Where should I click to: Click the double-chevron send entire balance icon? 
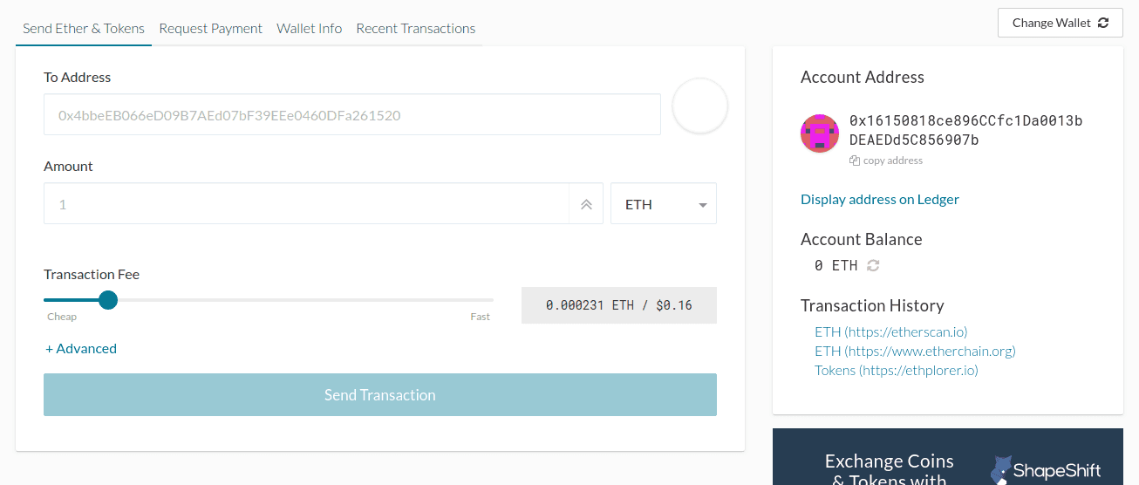586,204
